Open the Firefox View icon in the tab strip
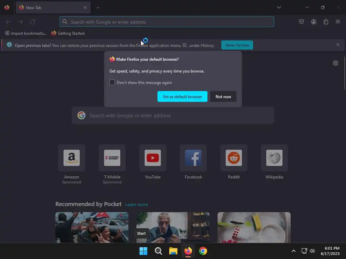346x259 pixels. 7,7
